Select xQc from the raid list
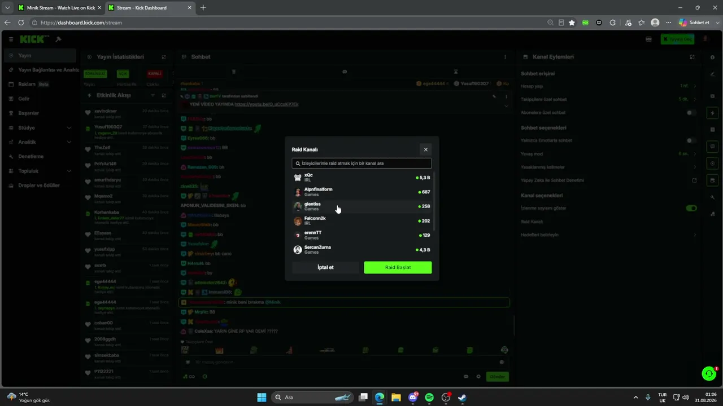The width and height of the screenshot is (723, 406). pyautogui.click(x=361, y=178)
